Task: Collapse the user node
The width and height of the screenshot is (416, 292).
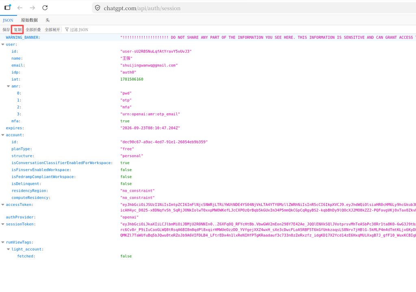Action: pos(3,45)
